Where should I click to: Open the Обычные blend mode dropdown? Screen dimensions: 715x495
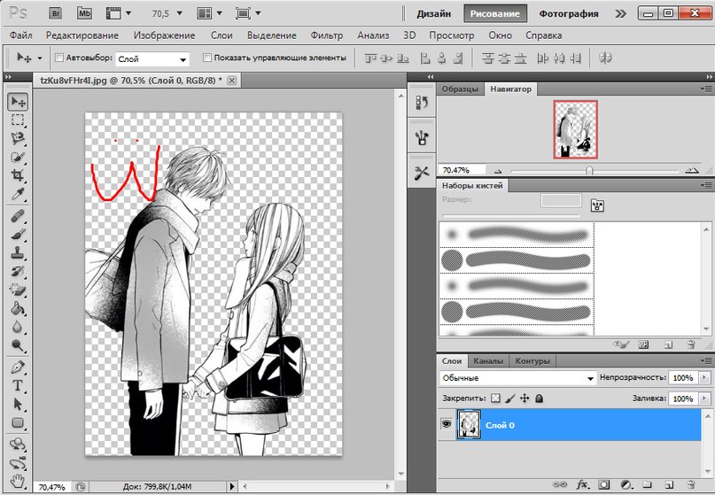(x=518, y=378)
